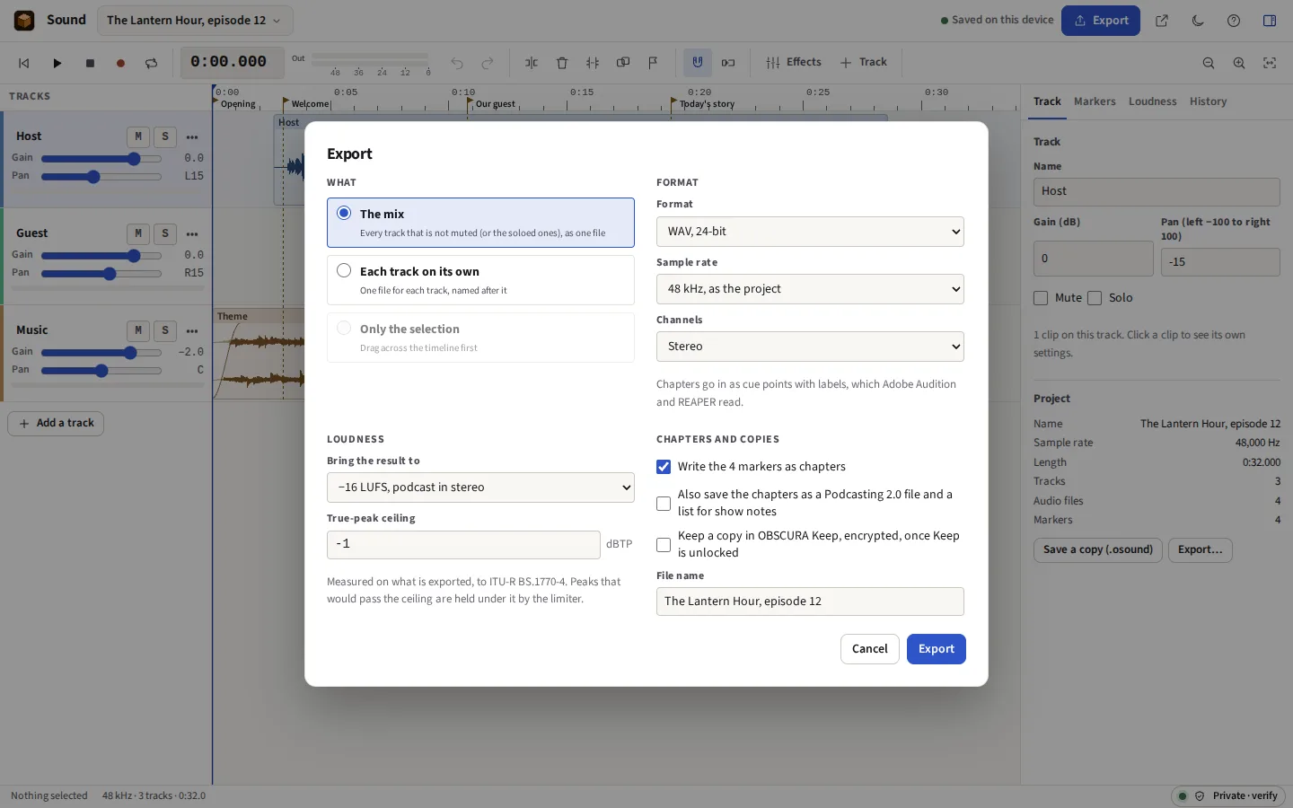This screenshot has height=808, width=1293.
Task: Toggle dark mode with the moon icon
Action: coord(1198,21)
